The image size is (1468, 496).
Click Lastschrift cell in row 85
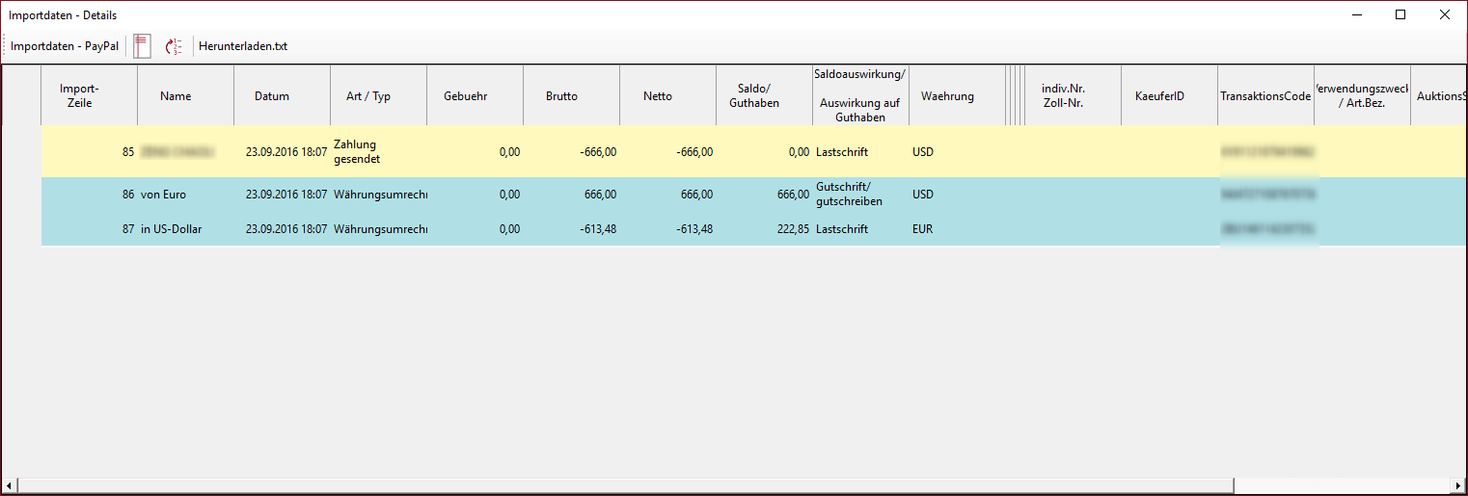[x=860, y=151]
